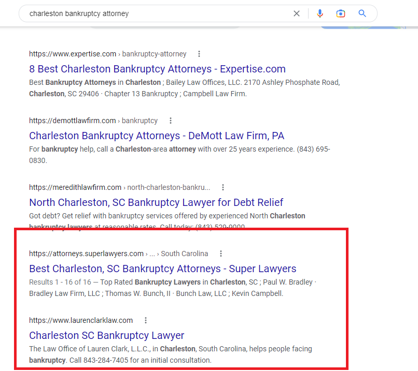The height and width of the screenshot is (371, 418).
Task: Open 'Charleston Bankruptcy Attorneys - DeMott Law Firm, PA'
Action: 157,136
